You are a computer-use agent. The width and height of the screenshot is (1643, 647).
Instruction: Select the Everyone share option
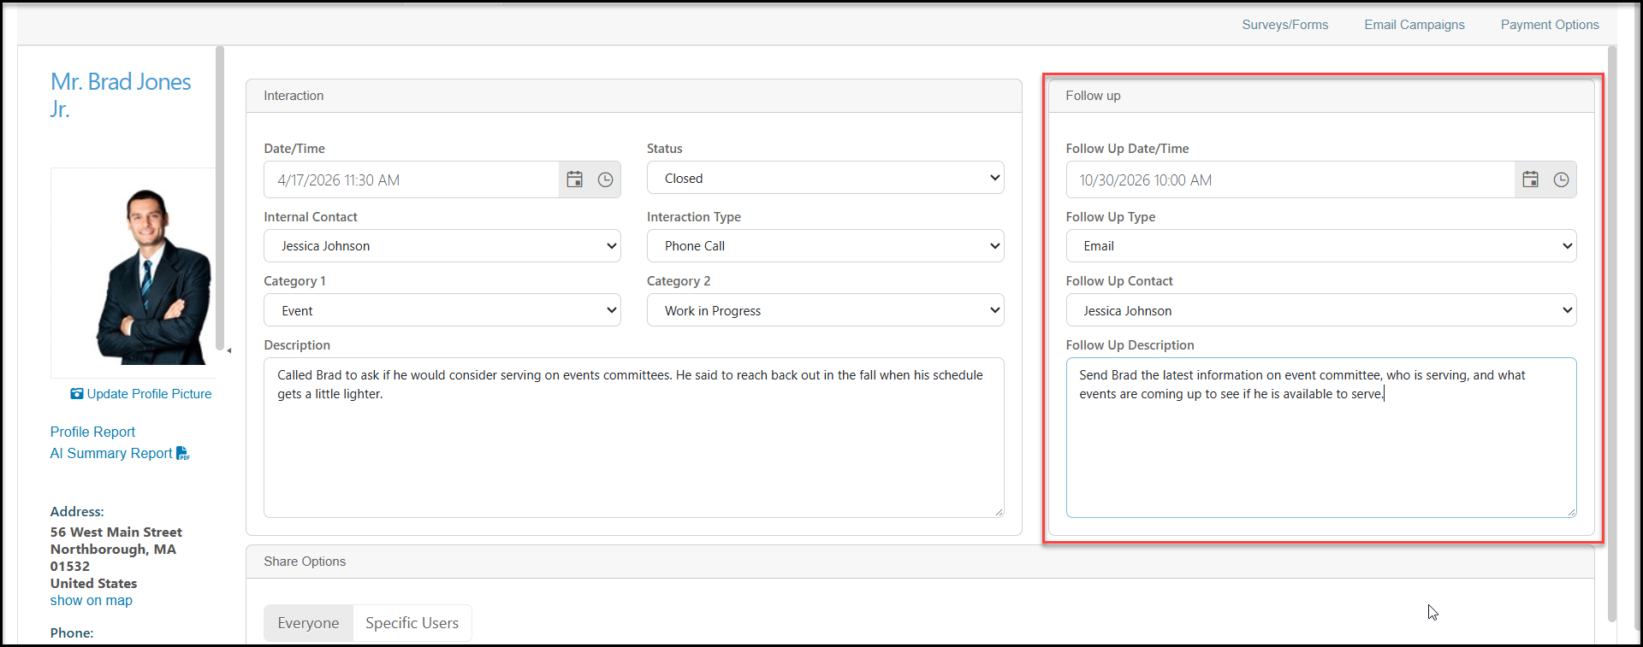point(308,623)
